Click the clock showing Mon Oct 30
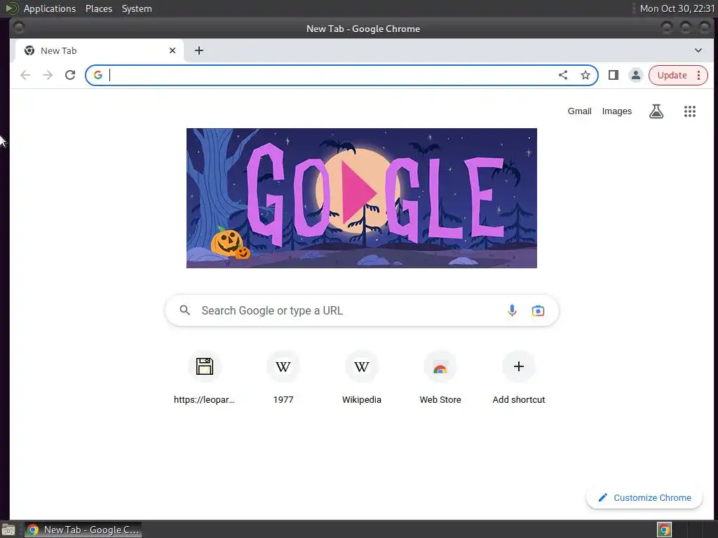This screenshot has width=718, height=538. tap(677, 8)
